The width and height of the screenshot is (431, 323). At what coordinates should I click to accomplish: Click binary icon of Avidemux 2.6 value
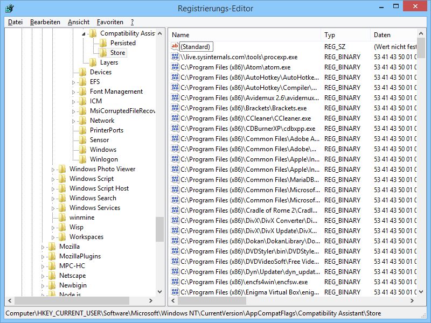(x=175, y=98)
